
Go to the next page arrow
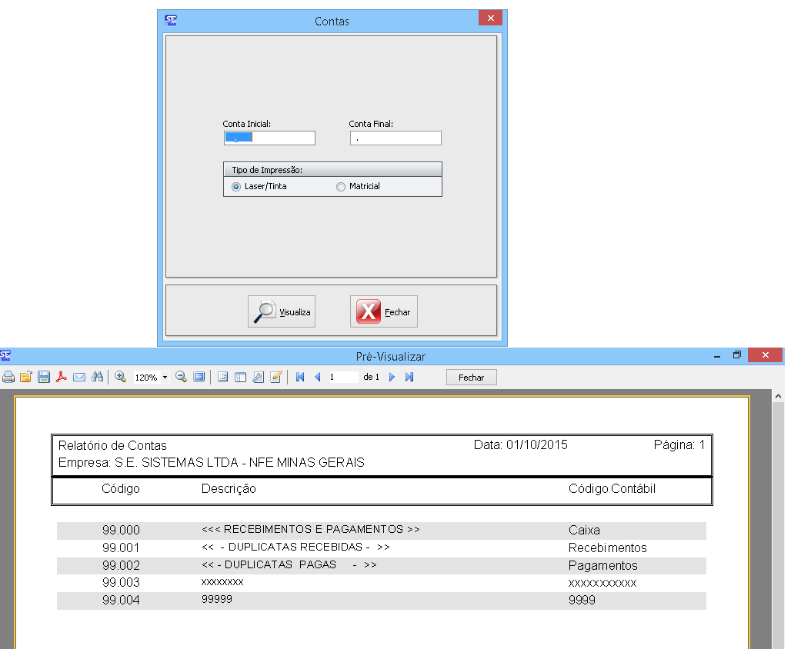click(392, 377)
